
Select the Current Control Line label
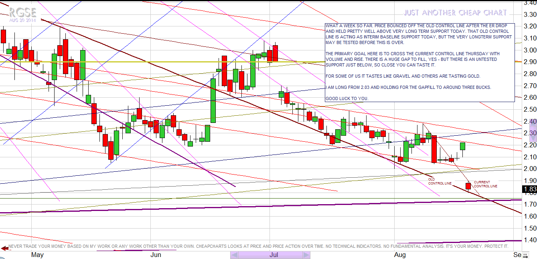485,184
